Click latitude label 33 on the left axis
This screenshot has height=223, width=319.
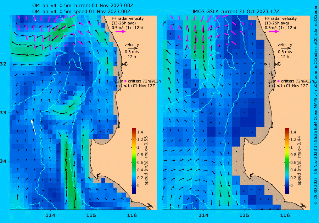click(x=3, y=113)
